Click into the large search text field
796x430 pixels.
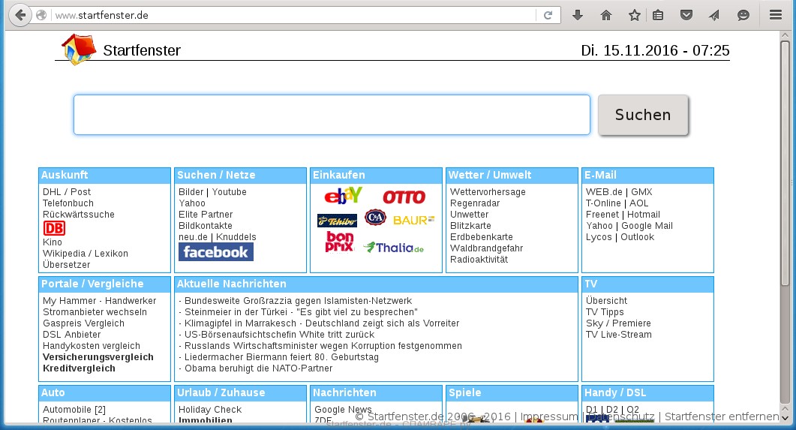332,115
